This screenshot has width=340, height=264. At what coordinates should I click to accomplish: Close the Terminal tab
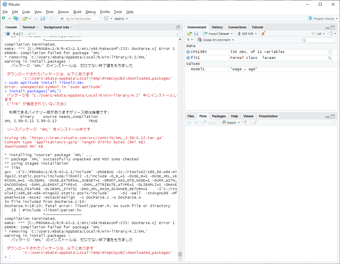tap(37, 27)
